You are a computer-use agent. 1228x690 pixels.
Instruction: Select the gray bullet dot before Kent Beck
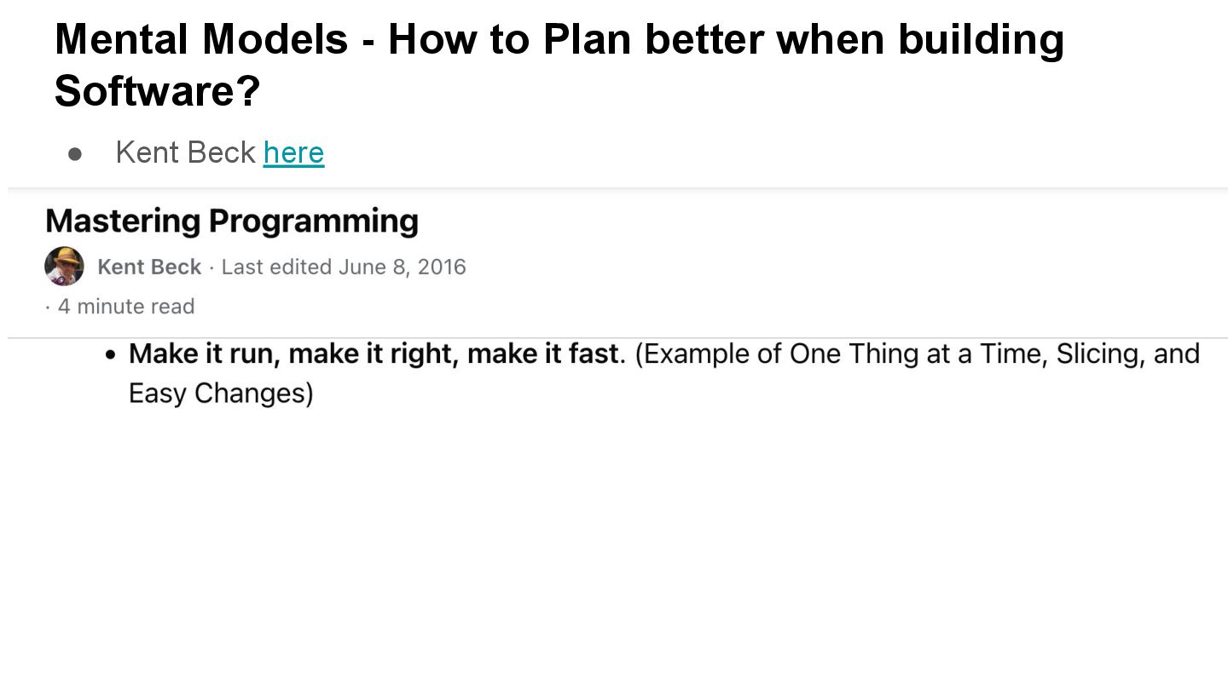point(76,154)
